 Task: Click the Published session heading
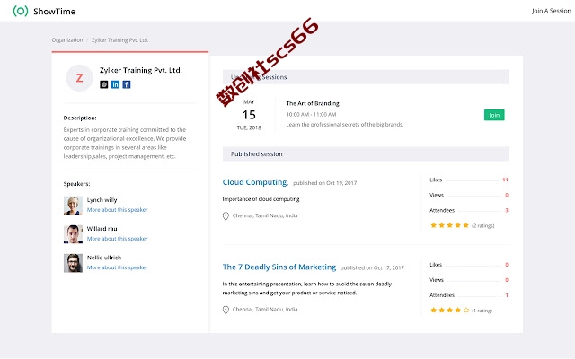click(x=256, y=153)
